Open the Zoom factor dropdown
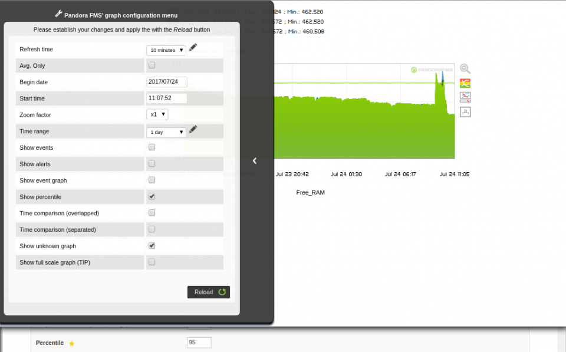566x352 pixels. point(157,114)
